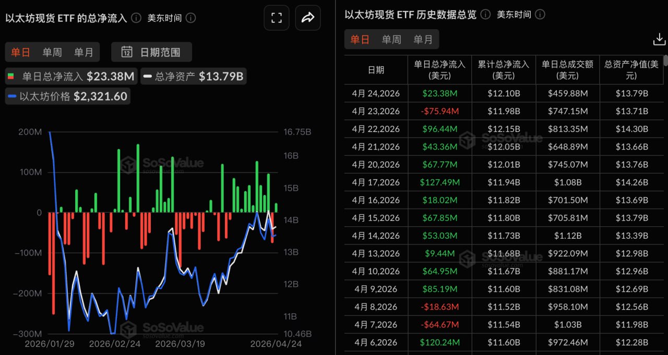Viewport: 668px width, 355px height.
Task: Select the 单日总净流入 column header in the table
Action: click(438, 69)
